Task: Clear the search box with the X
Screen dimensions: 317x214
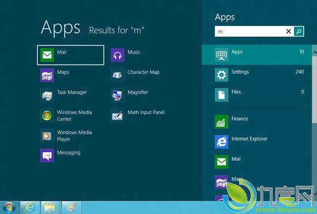Action: click(289, 31)
